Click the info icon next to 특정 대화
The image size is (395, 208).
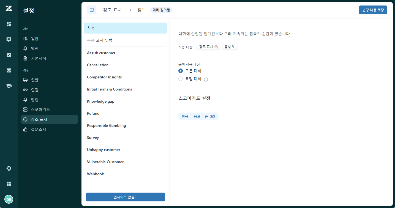206,80
